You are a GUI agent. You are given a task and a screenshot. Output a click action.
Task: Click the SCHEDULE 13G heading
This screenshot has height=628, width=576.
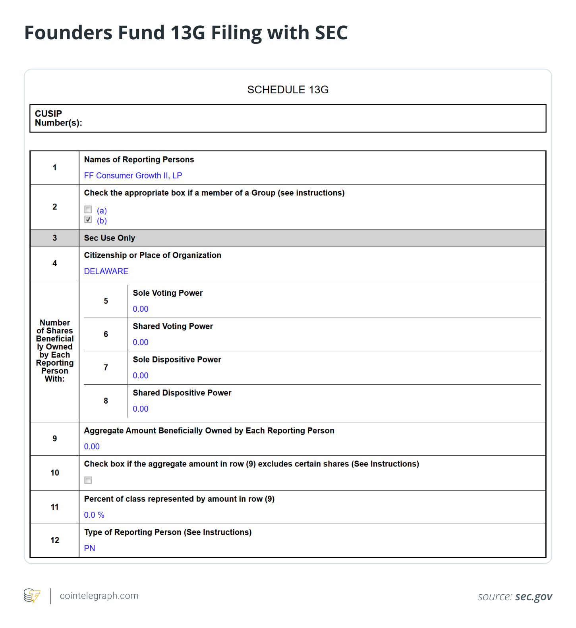pos(288,90)
